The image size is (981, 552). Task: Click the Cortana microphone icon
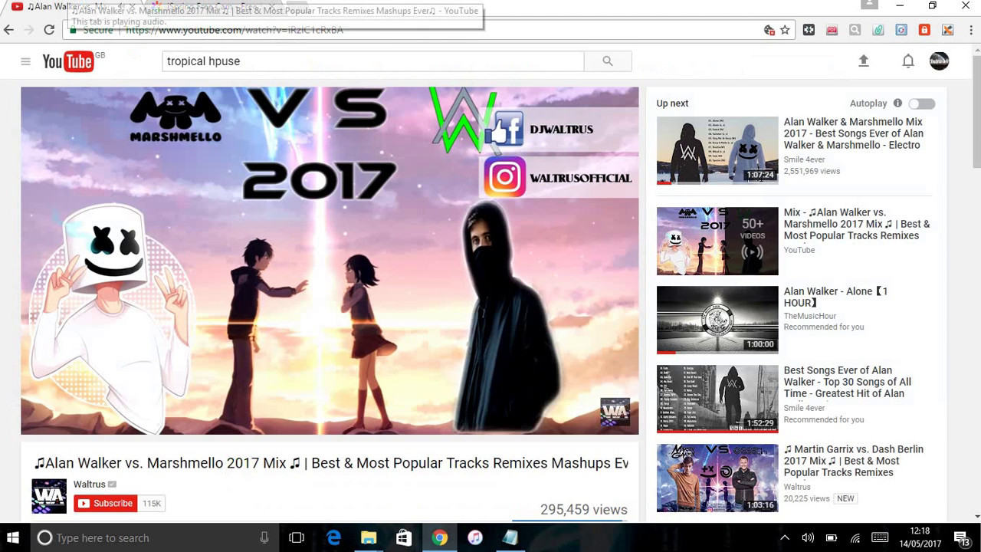[x=264, y=537]
